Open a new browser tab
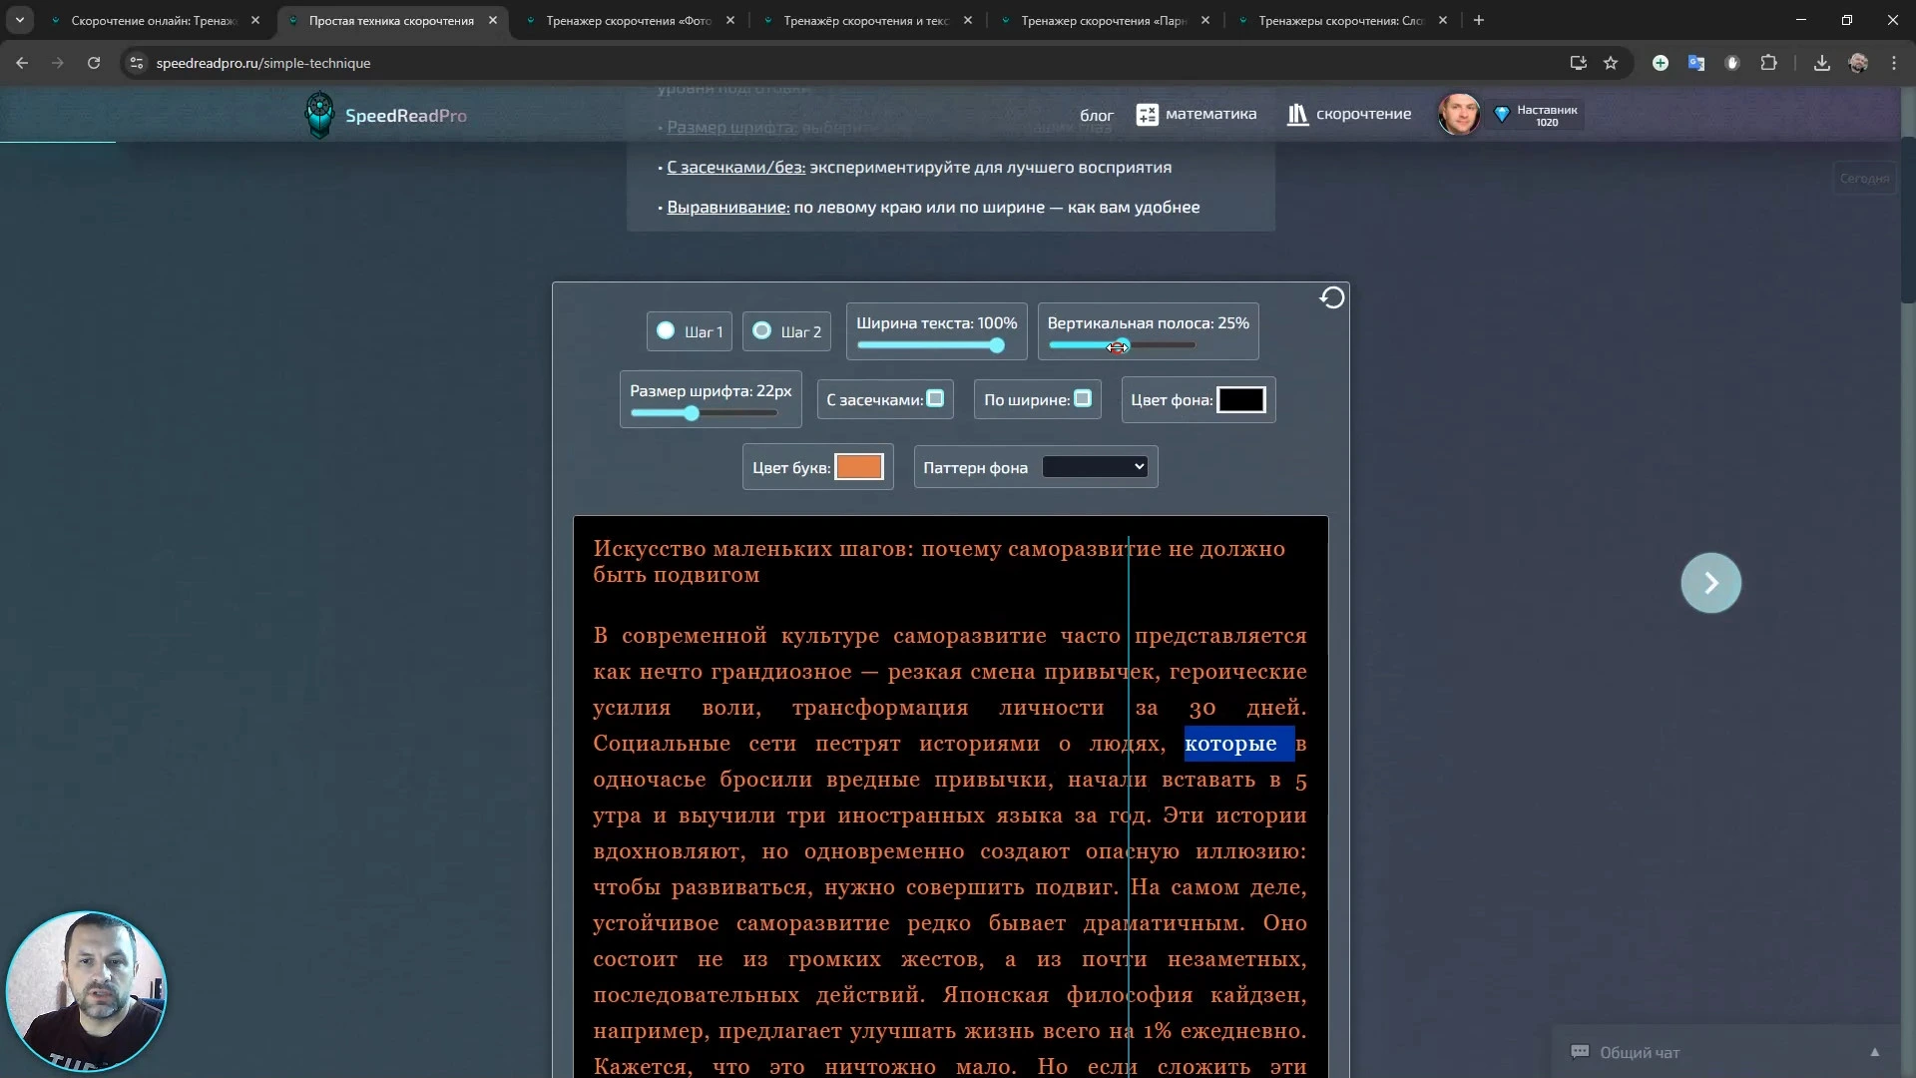 [1479, 20]
